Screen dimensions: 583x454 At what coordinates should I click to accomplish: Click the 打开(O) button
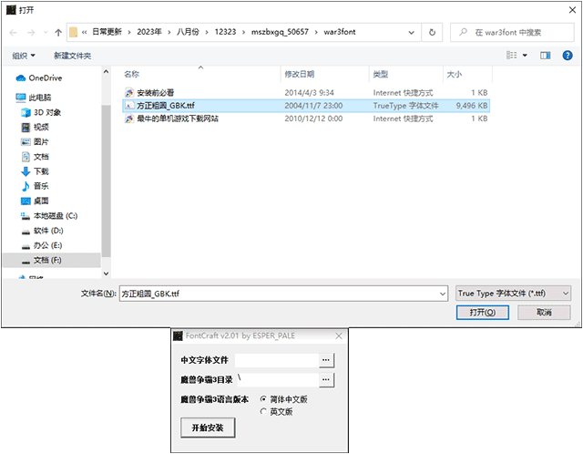pos(483,312)
